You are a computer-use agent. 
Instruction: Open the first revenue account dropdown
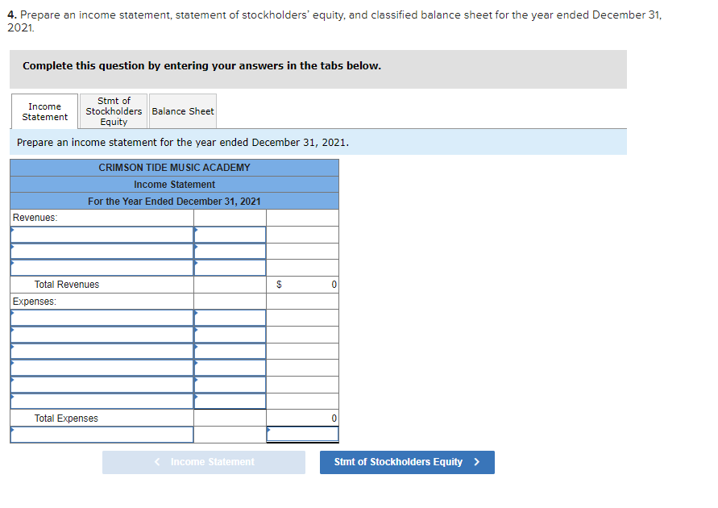point(101,234)
